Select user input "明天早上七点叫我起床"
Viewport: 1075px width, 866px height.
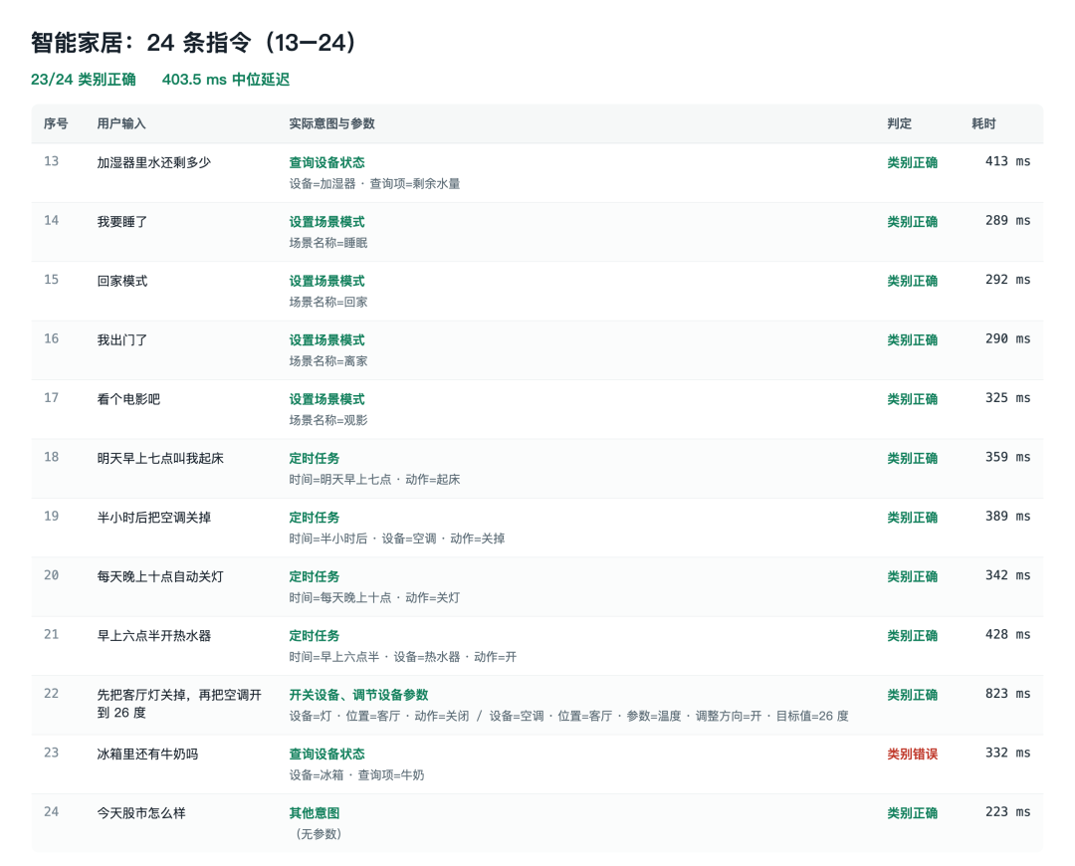pos(160,458)
